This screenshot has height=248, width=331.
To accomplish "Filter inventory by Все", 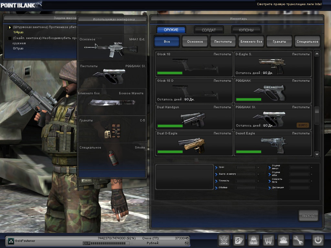I will pos(167,41).
